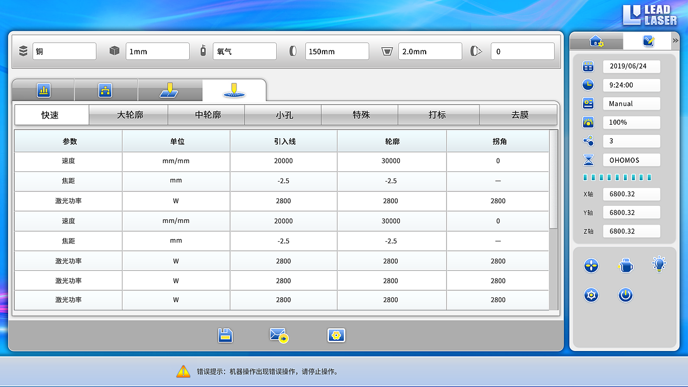Click the top field showing 0
Screen dimensions: 688x387
[522, 52]
